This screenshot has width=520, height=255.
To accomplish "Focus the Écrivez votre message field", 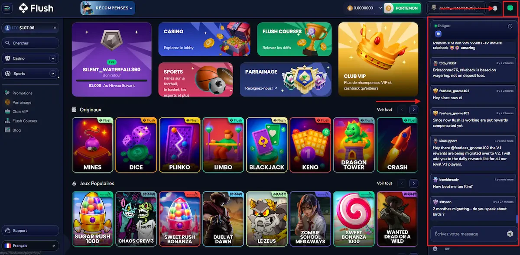I will pyautogui.click(x=467, y=234).
